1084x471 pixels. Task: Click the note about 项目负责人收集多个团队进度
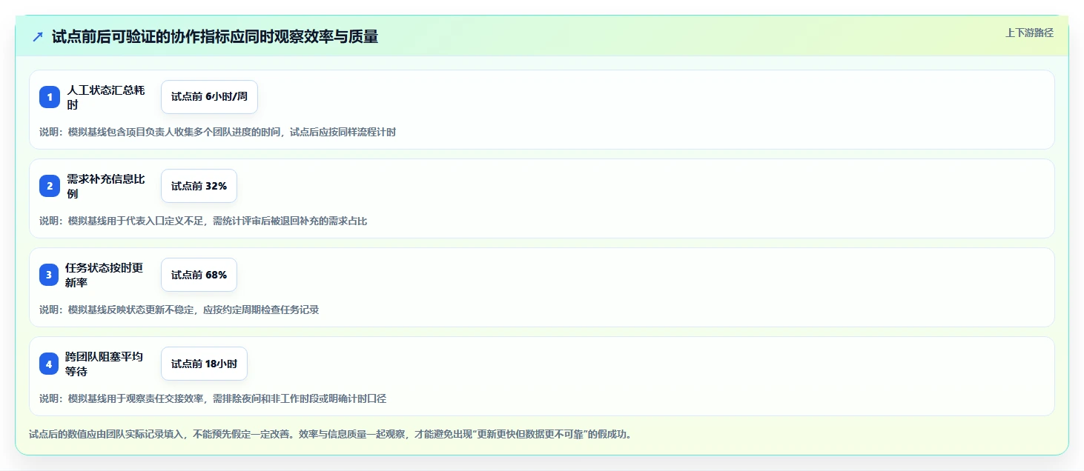[x=218, y=132]
